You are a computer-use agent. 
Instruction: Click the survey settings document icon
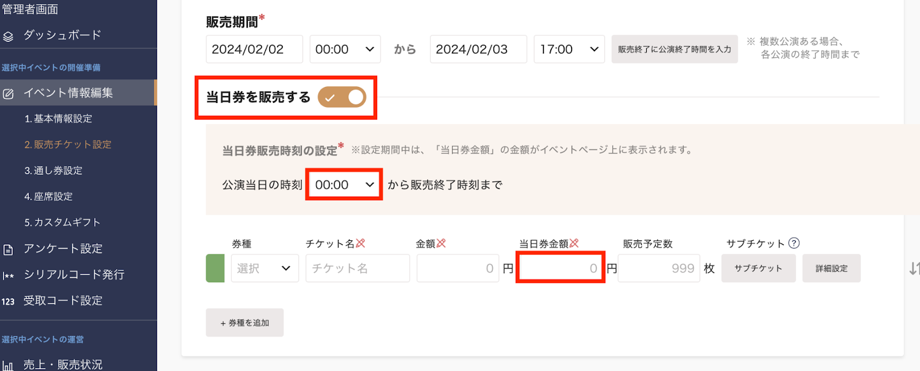(x=8, y=250)
